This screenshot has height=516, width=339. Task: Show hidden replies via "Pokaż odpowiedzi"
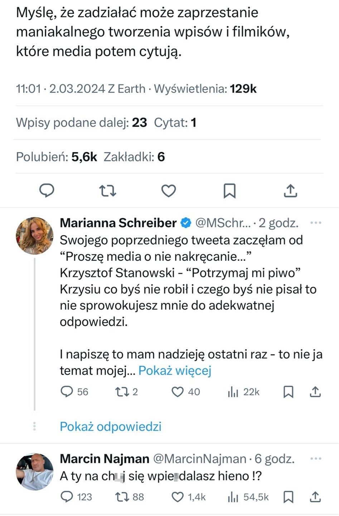coord(110,426)
